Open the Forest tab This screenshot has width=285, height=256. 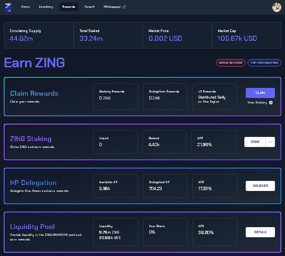(90, 7)
